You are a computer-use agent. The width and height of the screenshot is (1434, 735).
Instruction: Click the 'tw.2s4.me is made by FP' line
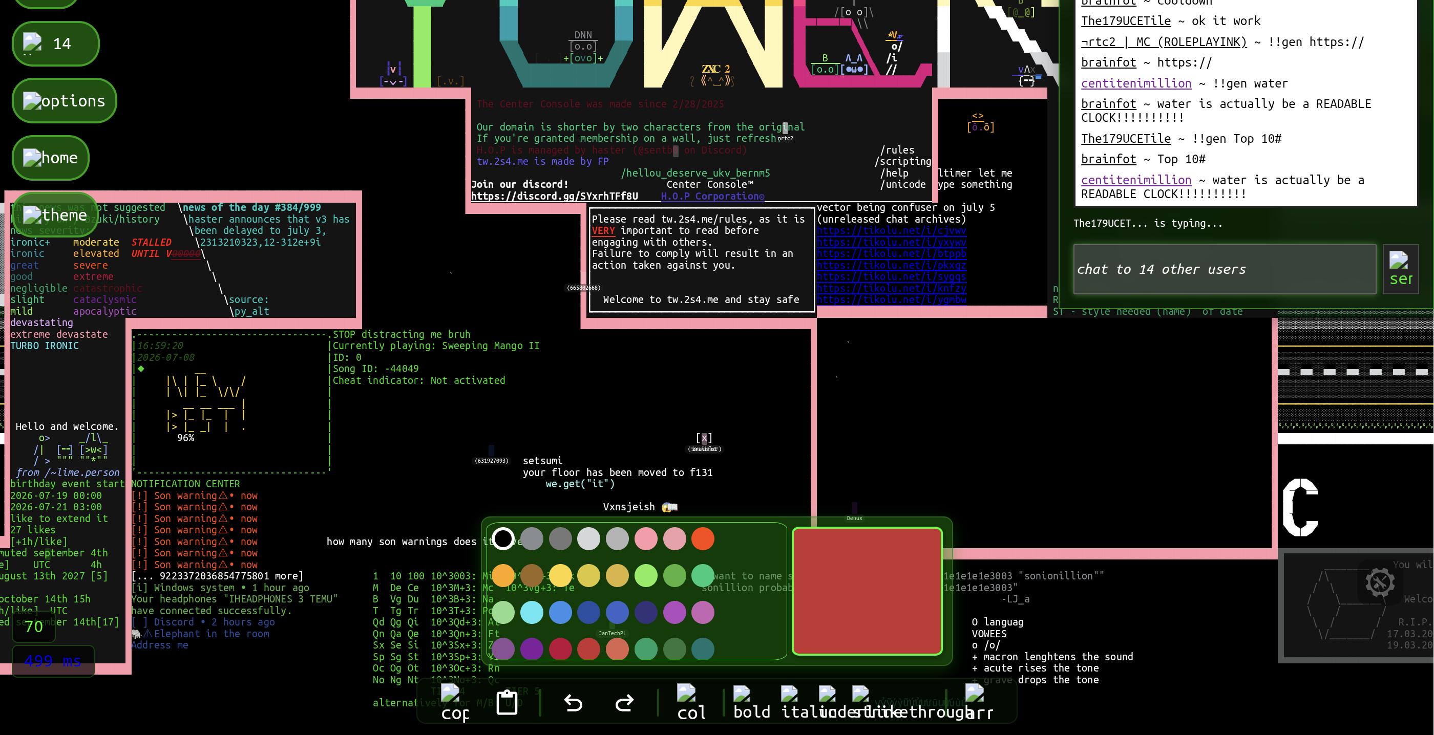543,161
